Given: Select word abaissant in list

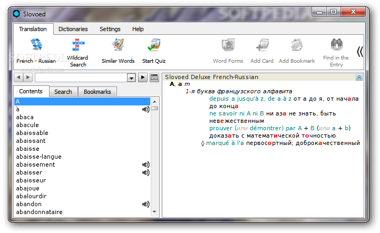Looking at the screenshot, I should 82,141.
